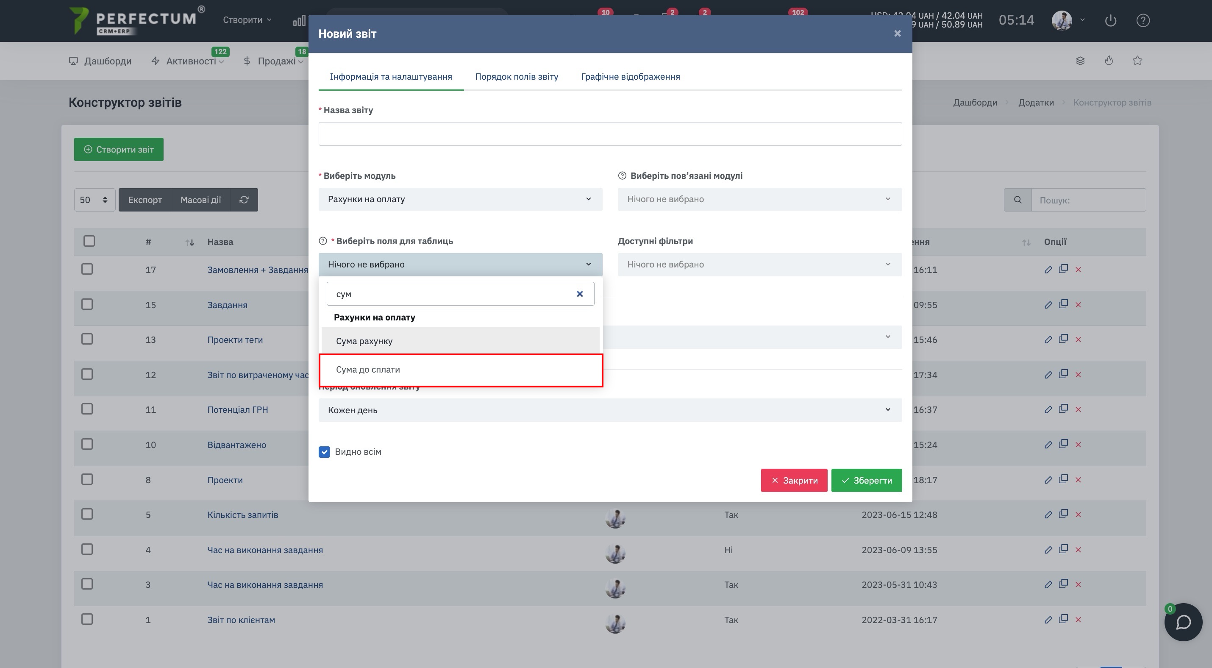Change the 50 rows per page selector
The image size is (1212, 668).
(x=95, y=200)
